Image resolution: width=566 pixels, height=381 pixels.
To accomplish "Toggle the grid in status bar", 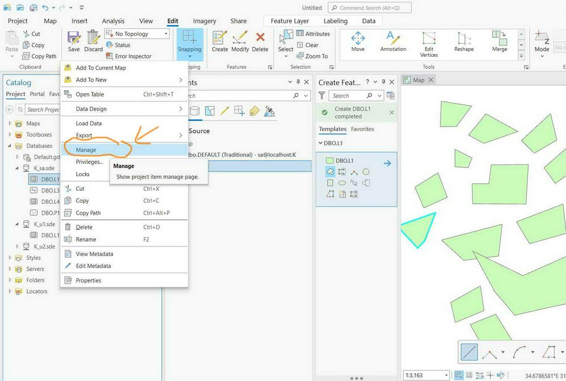I will [x=469, y=375].
